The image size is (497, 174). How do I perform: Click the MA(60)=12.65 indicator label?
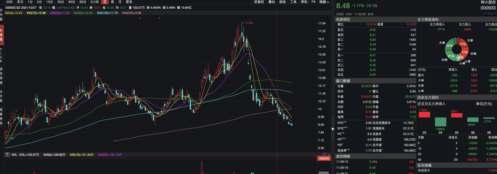click(83, 13)
